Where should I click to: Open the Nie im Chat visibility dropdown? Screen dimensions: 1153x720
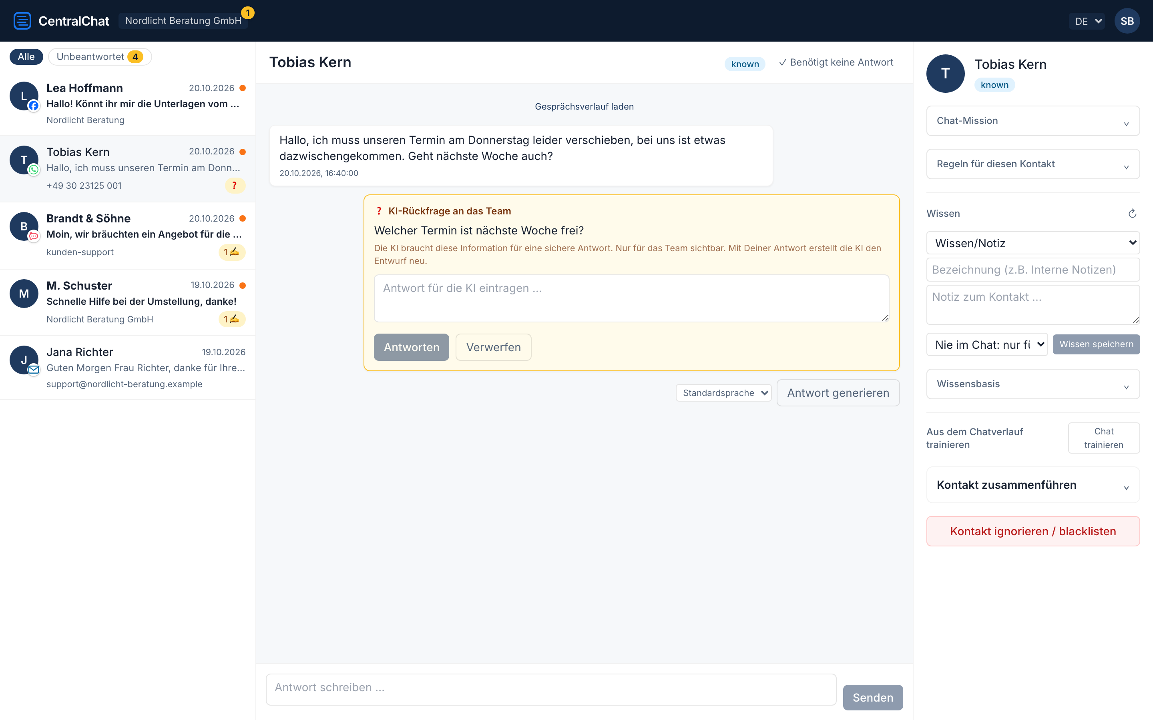[987, 344]
